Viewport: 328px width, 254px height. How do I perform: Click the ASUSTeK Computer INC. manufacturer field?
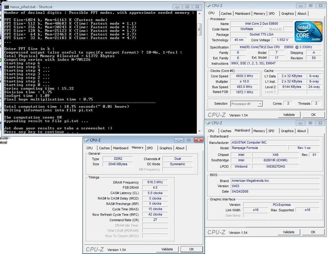pos(275,142)
